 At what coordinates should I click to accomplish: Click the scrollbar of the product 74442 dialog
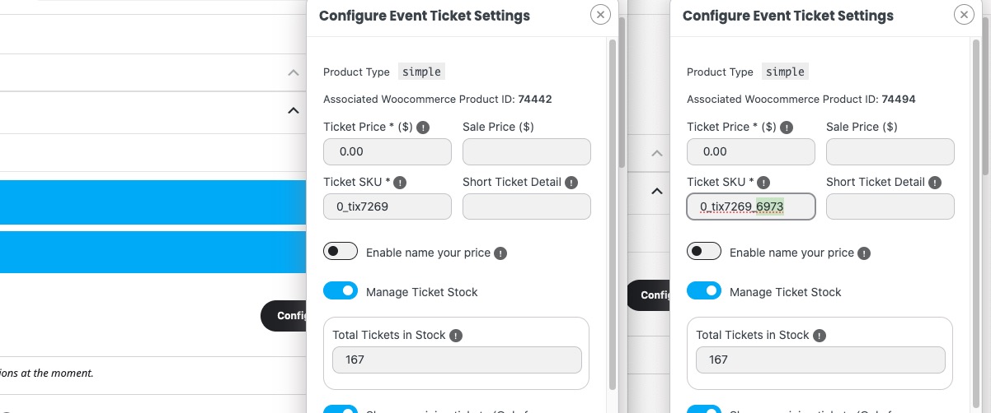[613, 206]
